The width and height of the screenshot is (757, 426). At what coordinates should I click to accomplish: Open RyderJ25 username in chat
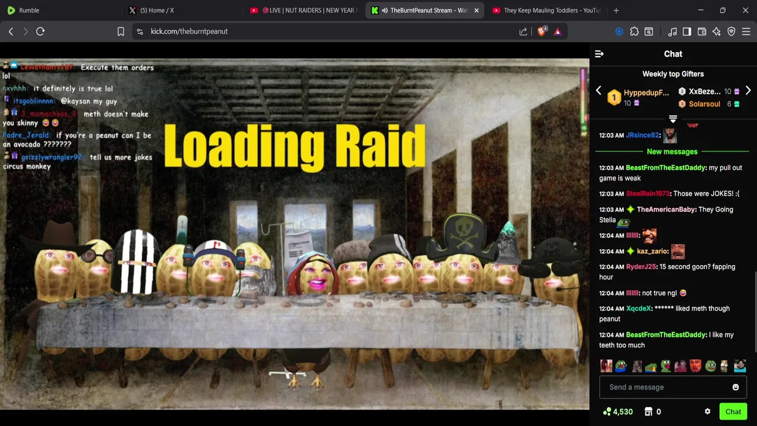tap(641, 267)
